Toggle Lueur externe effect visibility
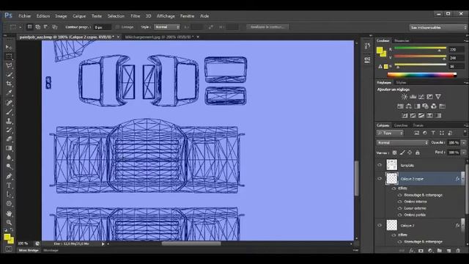Image resolution: width=469 pixels, height=264 pixels. click(x=400, y=208)
